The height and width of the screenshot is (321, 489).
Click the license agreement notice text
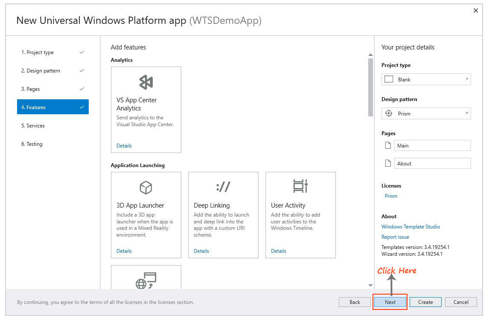[x=105, y=302]
